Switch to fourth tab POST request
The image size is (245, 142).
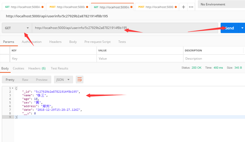click(157, 7)
